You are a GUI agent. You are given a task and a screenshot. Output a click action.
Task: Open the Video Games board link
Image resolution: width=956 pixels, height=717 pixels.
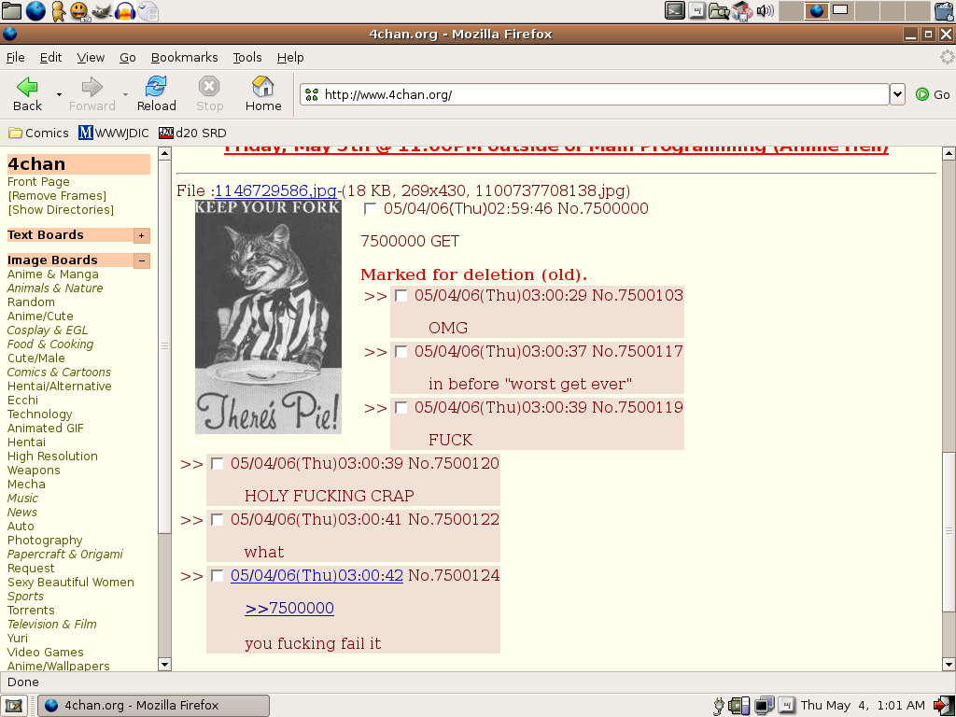[x=45, y=653]
